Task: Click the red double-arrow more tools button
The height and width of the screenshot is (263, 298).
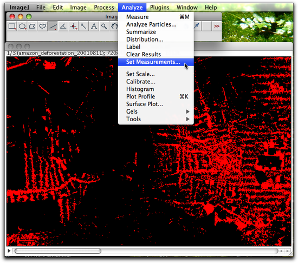Action: tap(217, 26)
